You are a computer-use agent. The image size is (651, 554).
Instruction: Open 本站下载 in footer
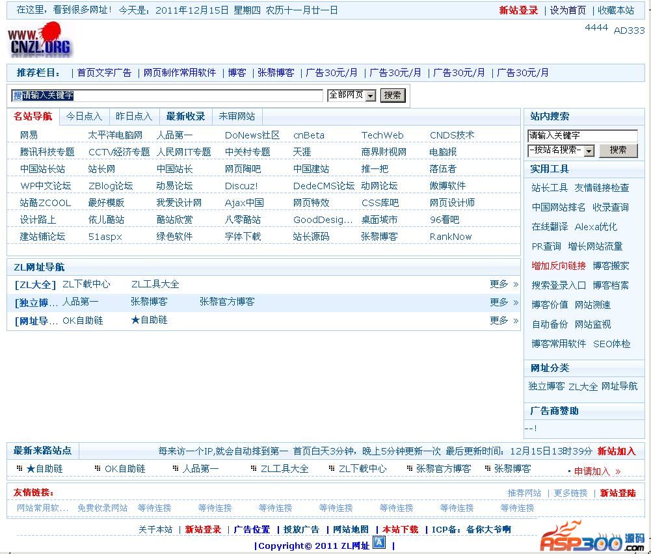pos(400,529)
